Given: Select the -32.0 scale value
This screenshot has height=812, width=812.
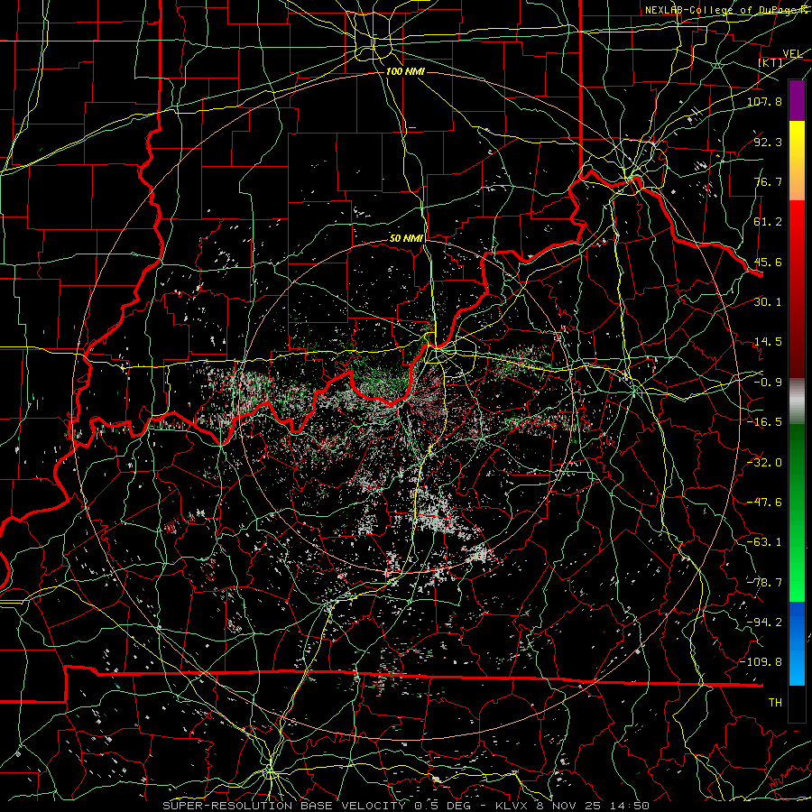Looking at the screenshot, I should (x=764, y=463).
